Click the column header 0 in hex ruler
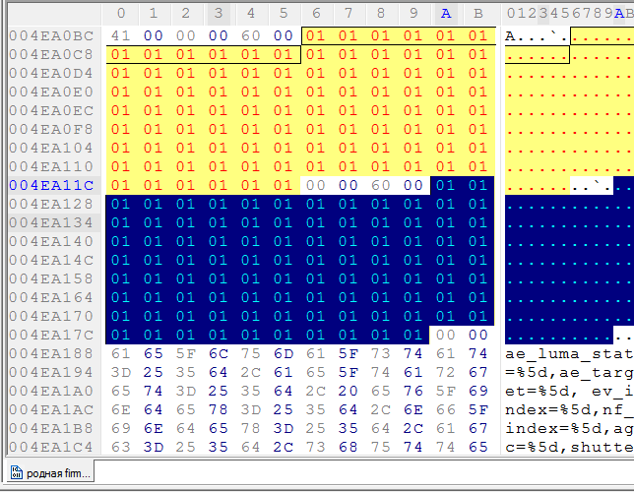 [121, 13]
